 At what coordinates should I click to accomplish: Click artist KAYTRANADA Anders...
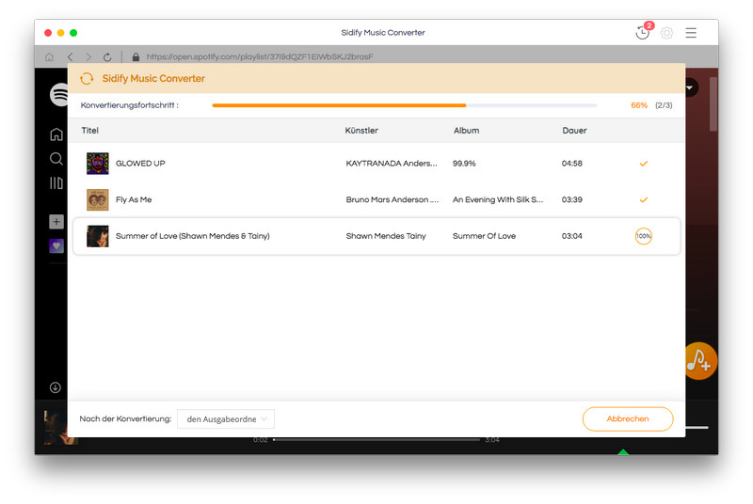point(392,164)
